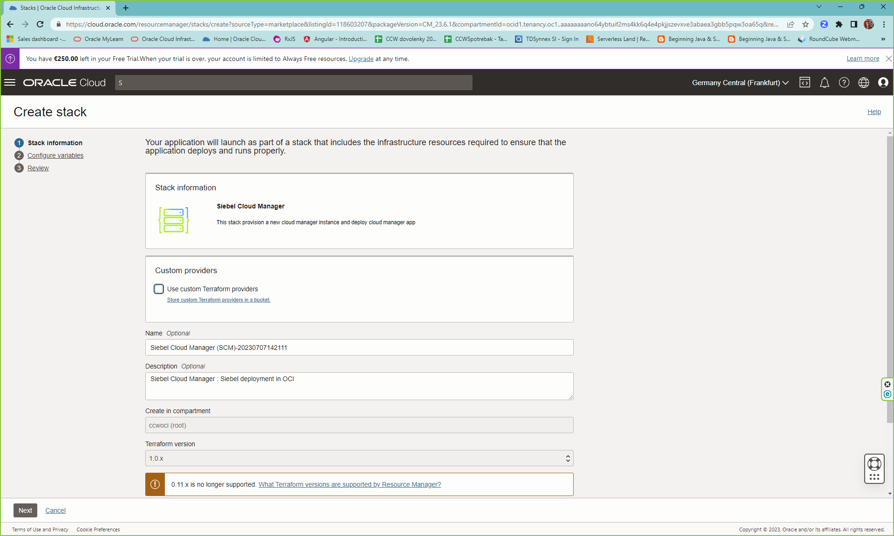894x536 pixels.
Task: Open the browser side panel
Action: [853, 24]
